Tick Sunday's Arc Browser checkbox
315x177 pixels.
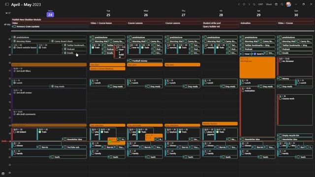coord(280,61)
